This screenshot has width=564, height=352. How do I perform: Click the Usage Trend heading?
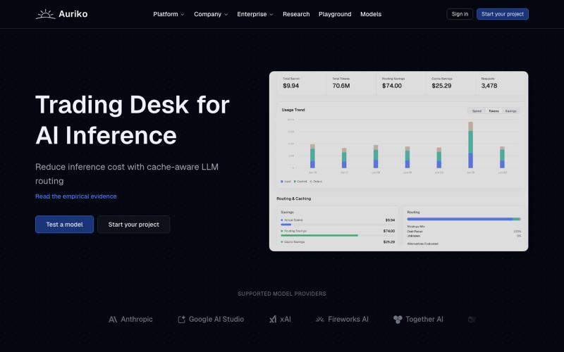[x=293, y=110]
